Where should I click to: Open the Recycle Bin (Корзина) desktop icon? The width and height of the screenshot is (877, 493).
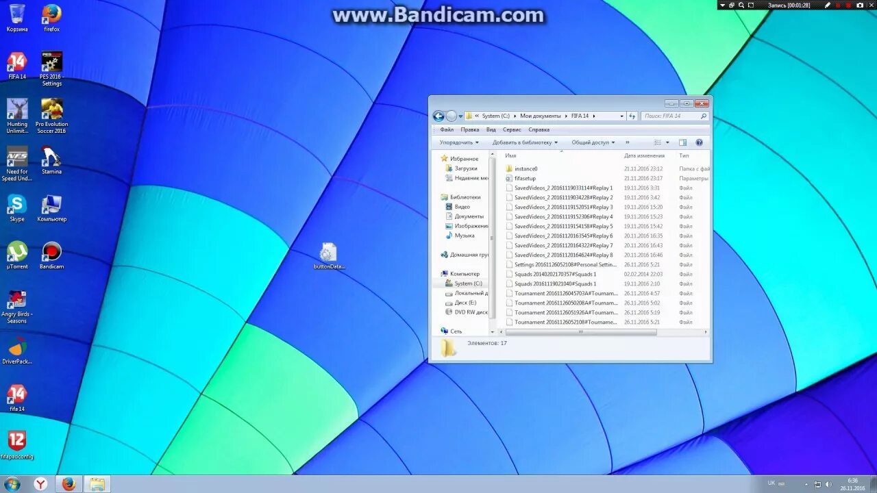point(17,17)
